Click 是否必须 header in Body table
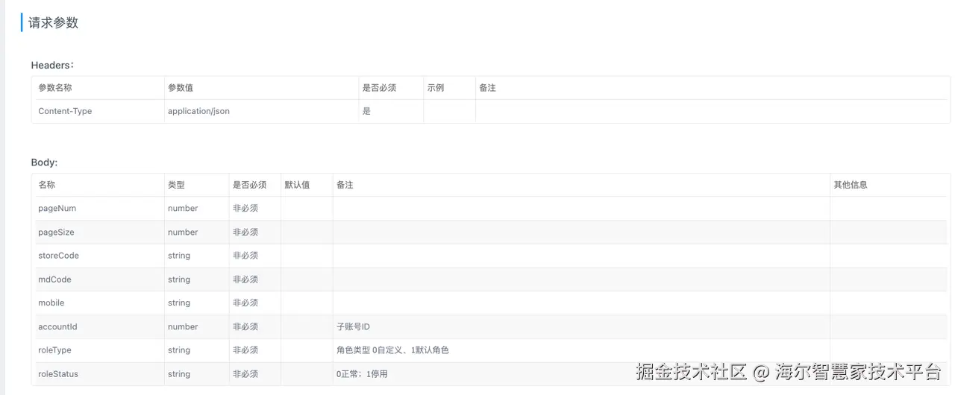This screenshot has width=955, height=395. [x=249, y=185]
